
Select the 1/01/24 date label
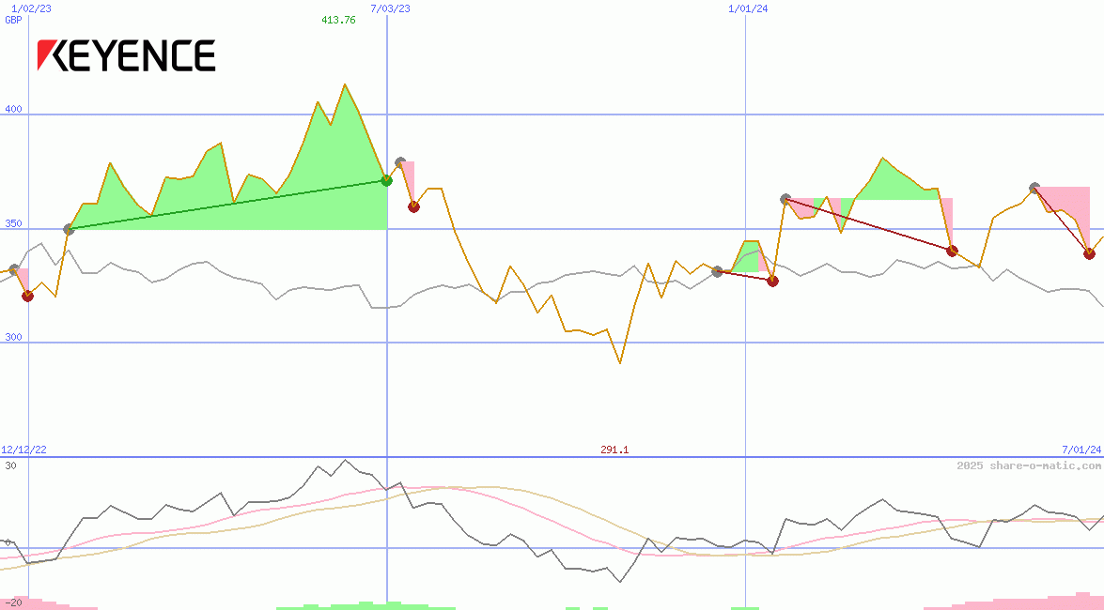[749, 8]
